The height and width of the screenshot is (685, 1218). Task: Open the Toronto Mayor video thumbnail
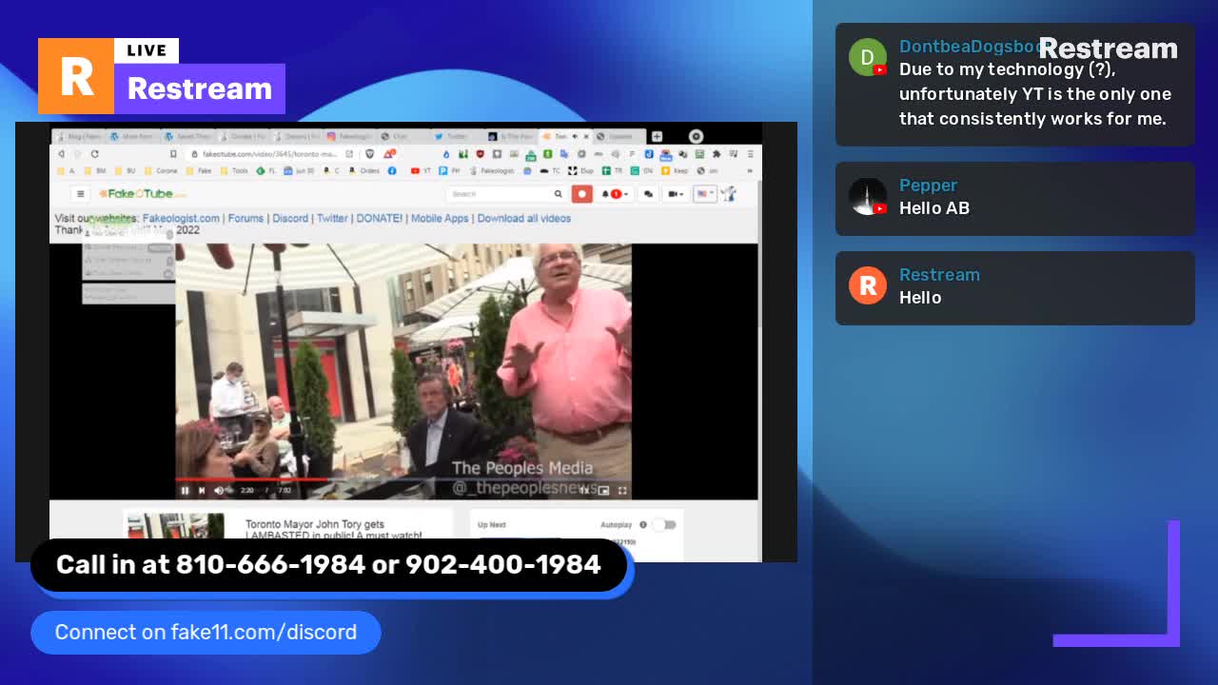(x=176, y=528)
